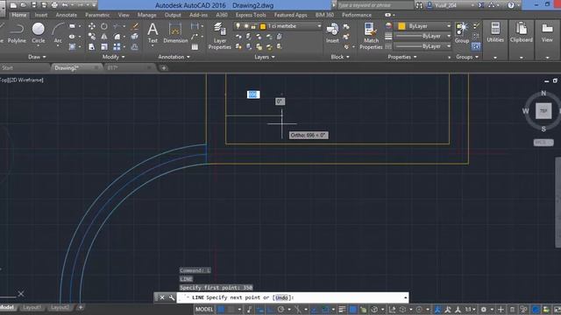Click the Undo option in command line
The width and height of the screenshot is (561, 315).
(x=281, y=297)
